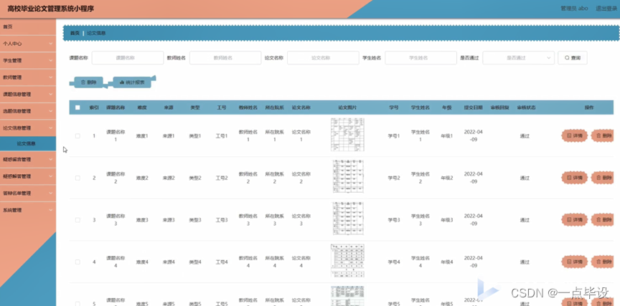Click the 提交日期 column header
Viewport: 620px width, 306px height.
pos(474,107)
